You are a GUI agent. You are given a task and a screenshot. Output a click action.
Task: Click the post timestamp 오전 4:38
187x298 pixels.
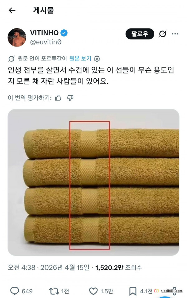(22, 268)
